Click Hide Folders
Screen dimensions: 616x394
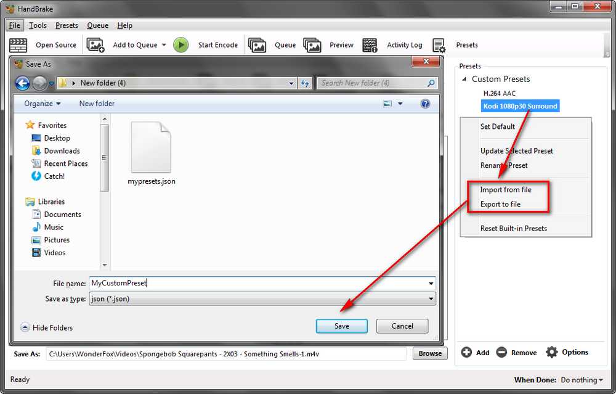[x=46, y=327]
